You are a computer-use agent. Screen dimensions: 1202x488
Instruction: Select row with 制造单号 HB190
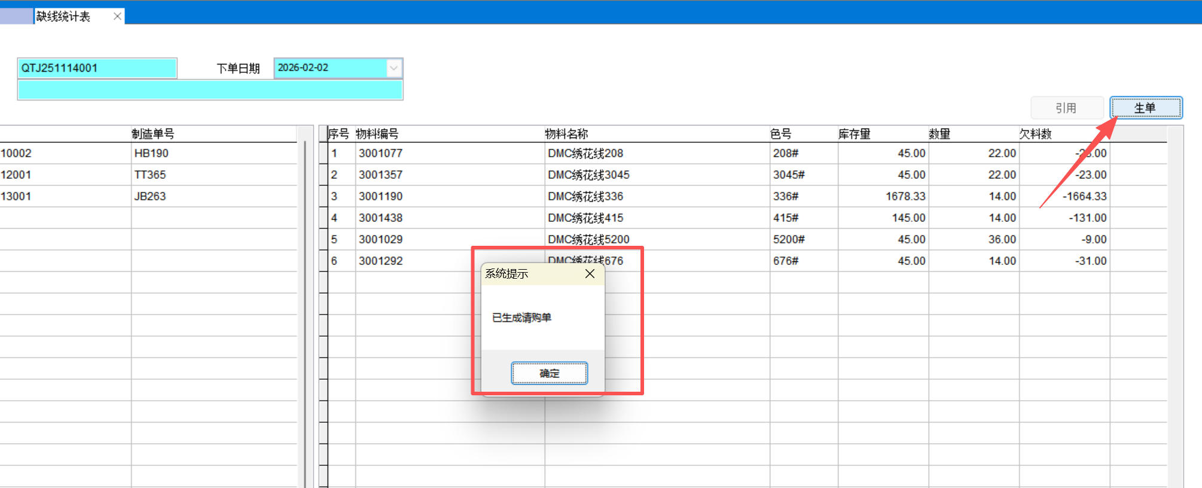coord(151,153)
